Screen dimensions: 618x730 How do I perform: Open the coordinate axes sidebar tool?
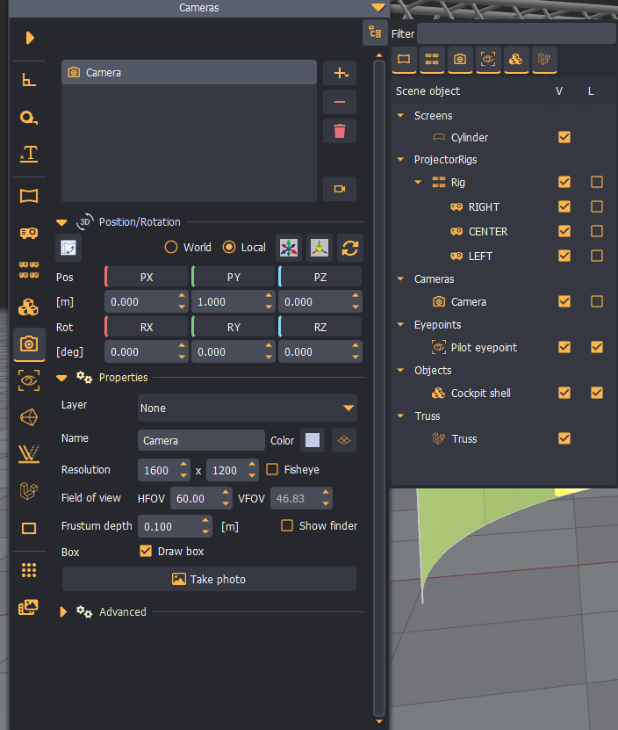point(29,80)
